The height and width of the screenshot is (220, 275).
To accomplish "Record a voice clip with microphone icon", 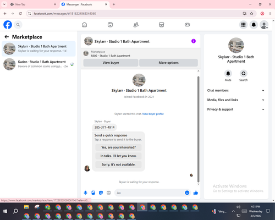I will tap(85, 193).
